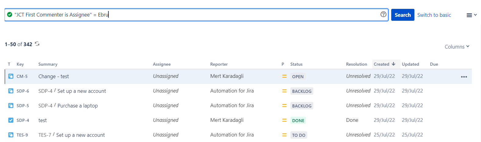
Task: Open parent SDP-4 link in SDP-5 row
Action: pos(45,106)
